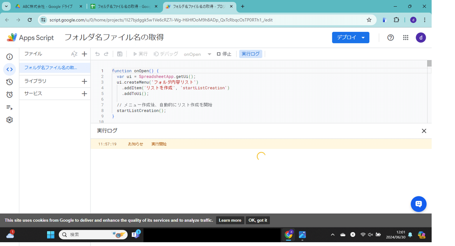
Task: Open the Executions list icon in sidebar
Action: [x=9, y=107]
